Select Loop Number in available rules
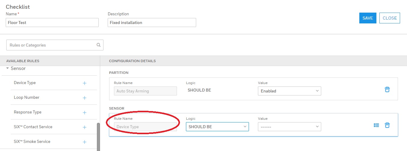Image resolution: width=407 pixels, height=151 pixels. [x=26, y=98]
